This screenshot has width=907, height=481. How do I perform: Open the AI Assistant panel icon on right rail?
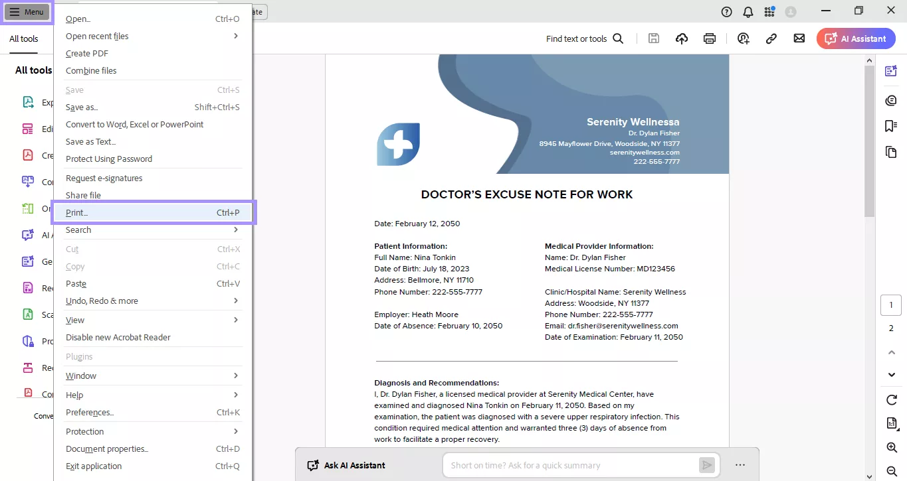pyautogui.click(x=891, y=72)
